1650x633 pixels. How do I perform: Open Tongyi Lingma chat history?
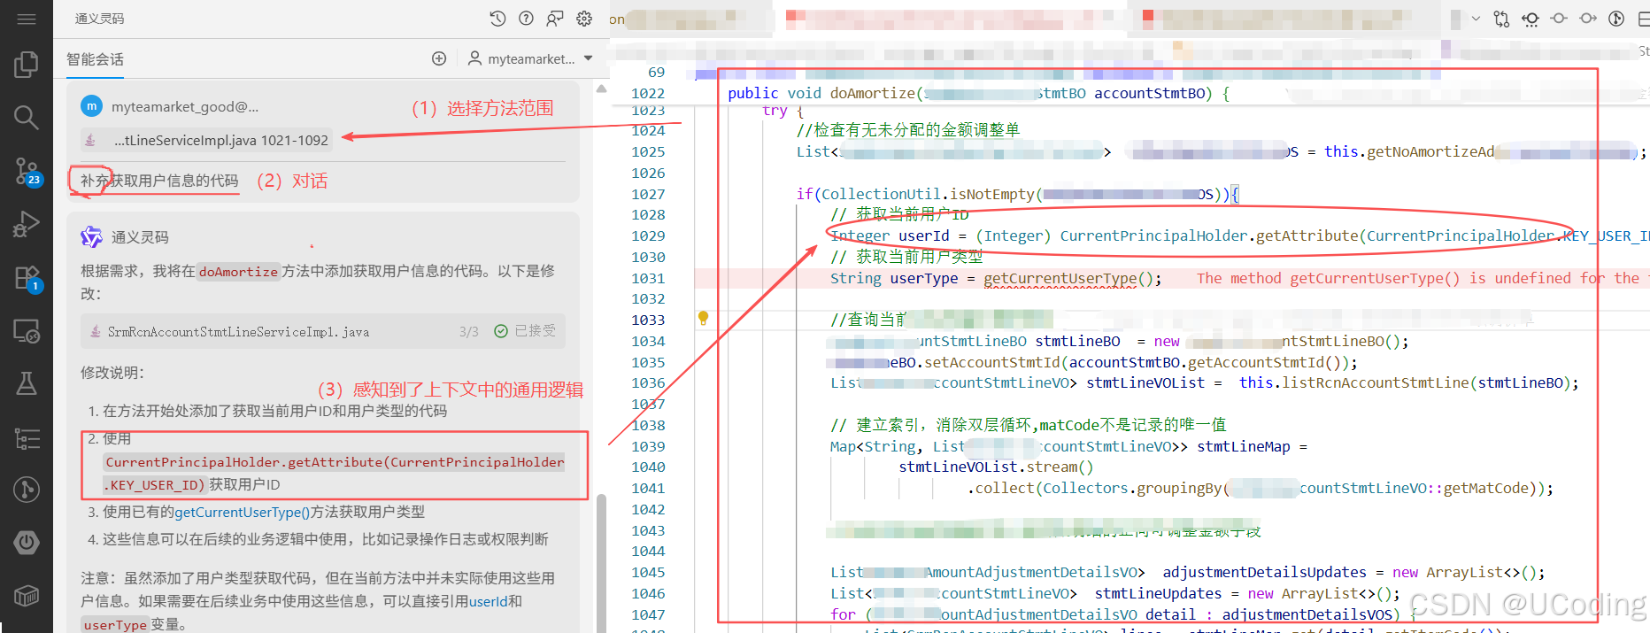click(497, 19)
